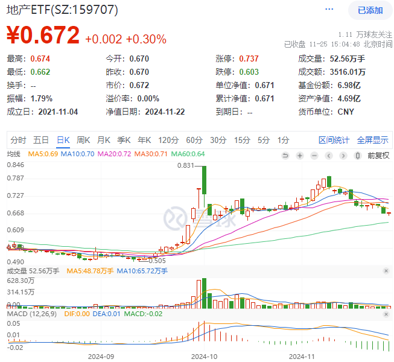This screenshot has height=362, width=394.
Task: Shift the chart right with the forward arrow
Action: 343,156
